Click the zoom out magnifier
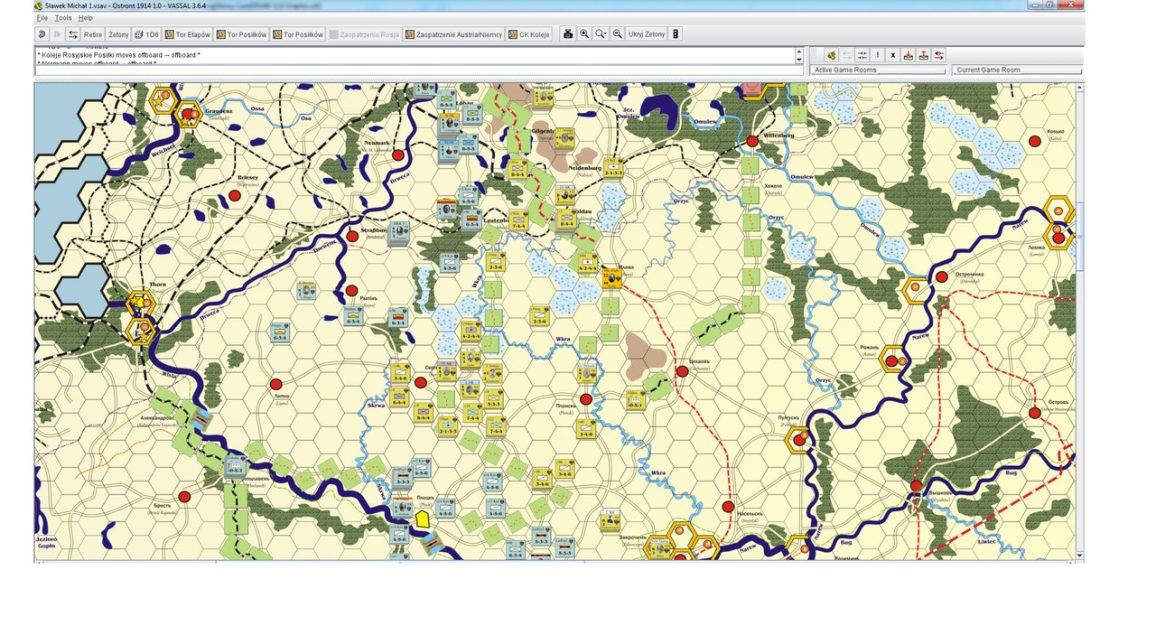 pos(618,34)
